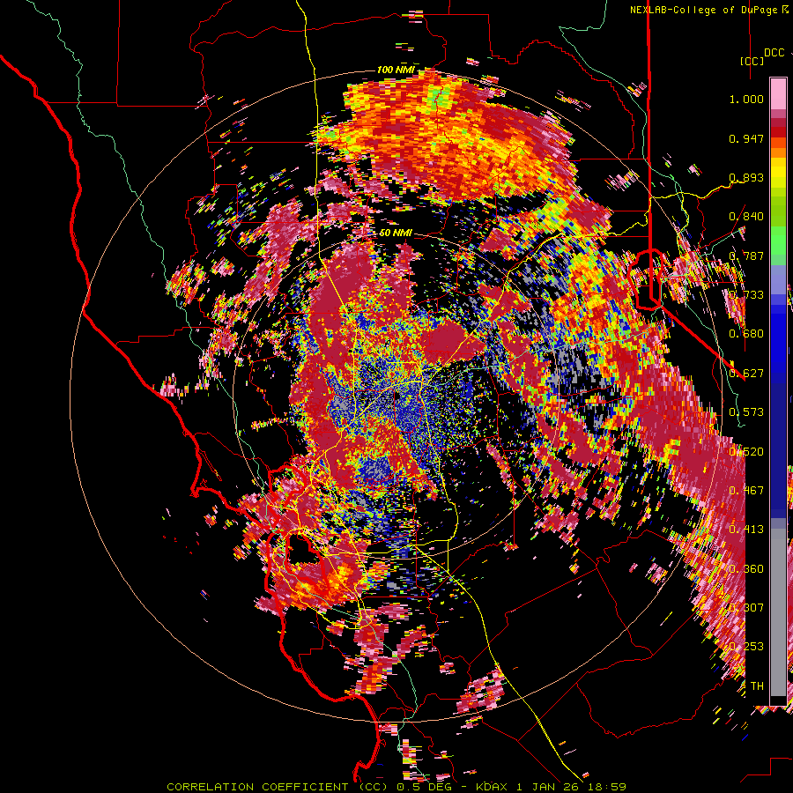Pick the pink top segment of color bar

778,93
